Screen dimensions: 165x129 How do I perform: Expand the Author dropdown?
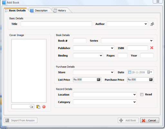pyautogui.click(x=146, y=24)
